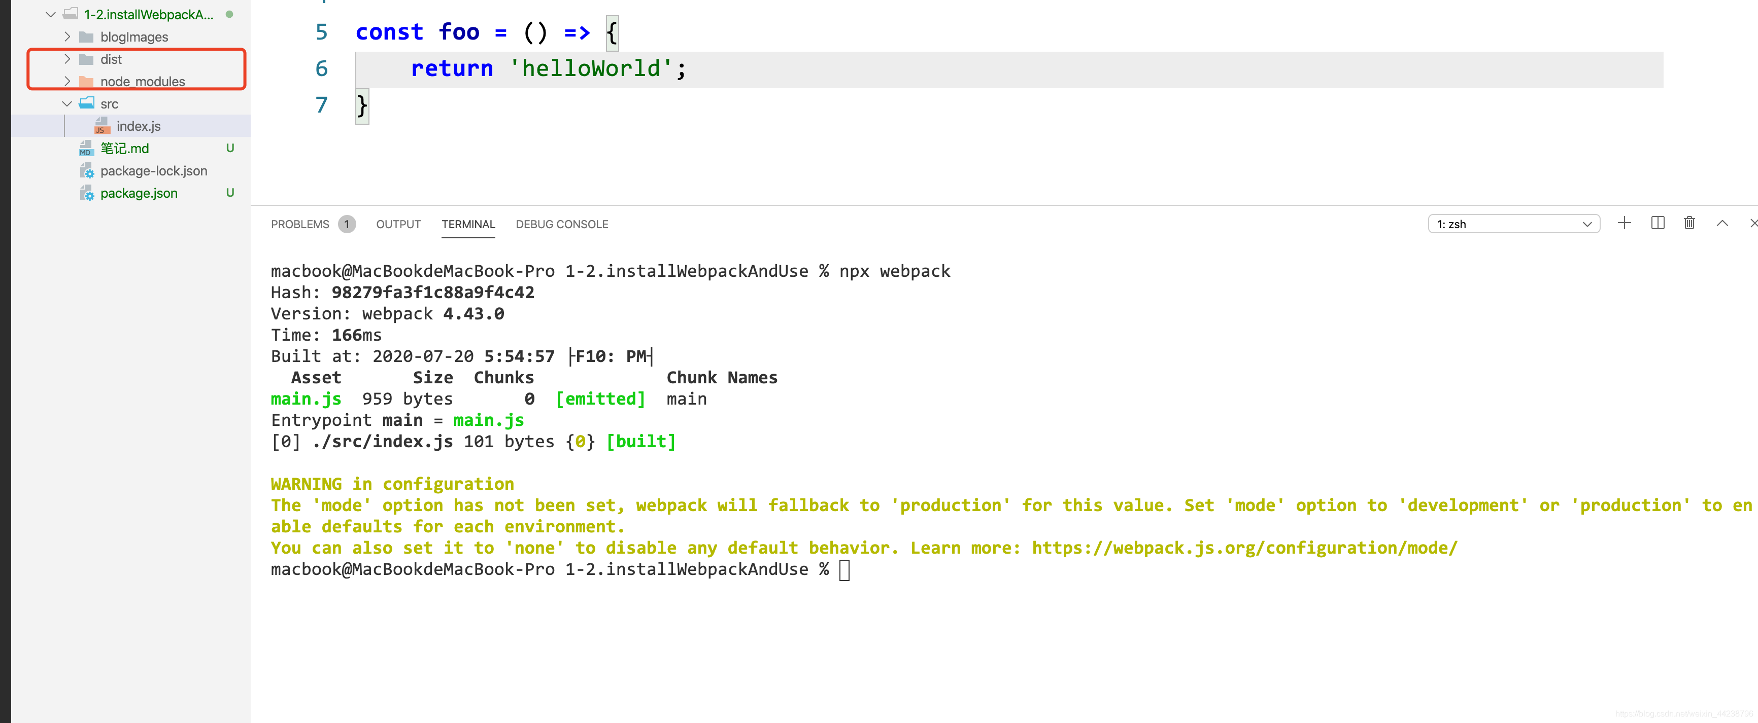The image size is (1758, 723).
Task: Click the foo identifier on line 5
Action: pos(459,32)
